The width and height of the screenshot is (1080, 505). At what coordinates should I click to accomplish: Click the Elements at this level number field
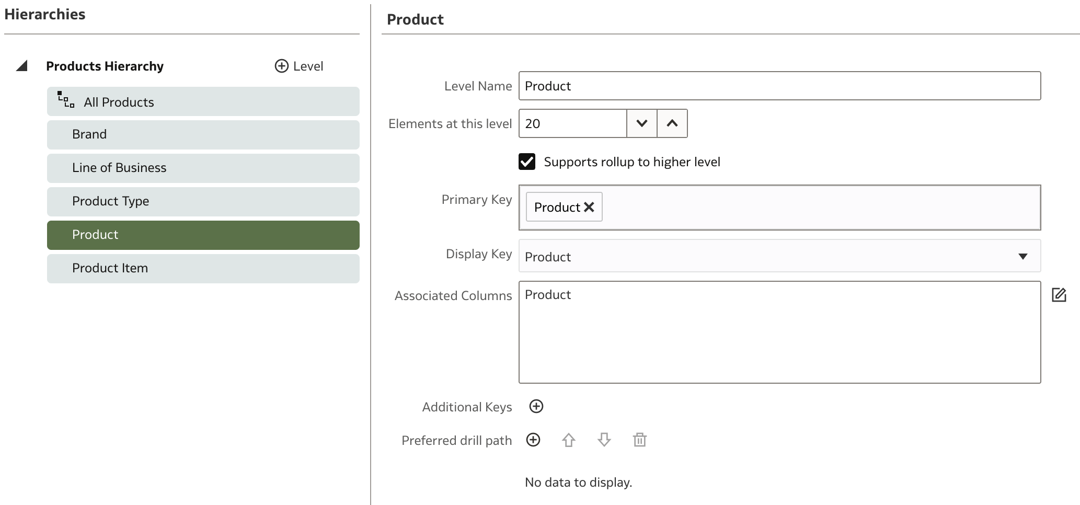pyautogui.click(x=572, y=123)
